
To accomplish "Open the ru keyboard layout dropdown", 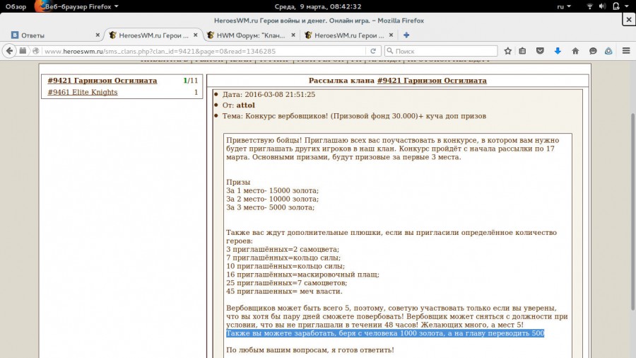I will point(564,6).
